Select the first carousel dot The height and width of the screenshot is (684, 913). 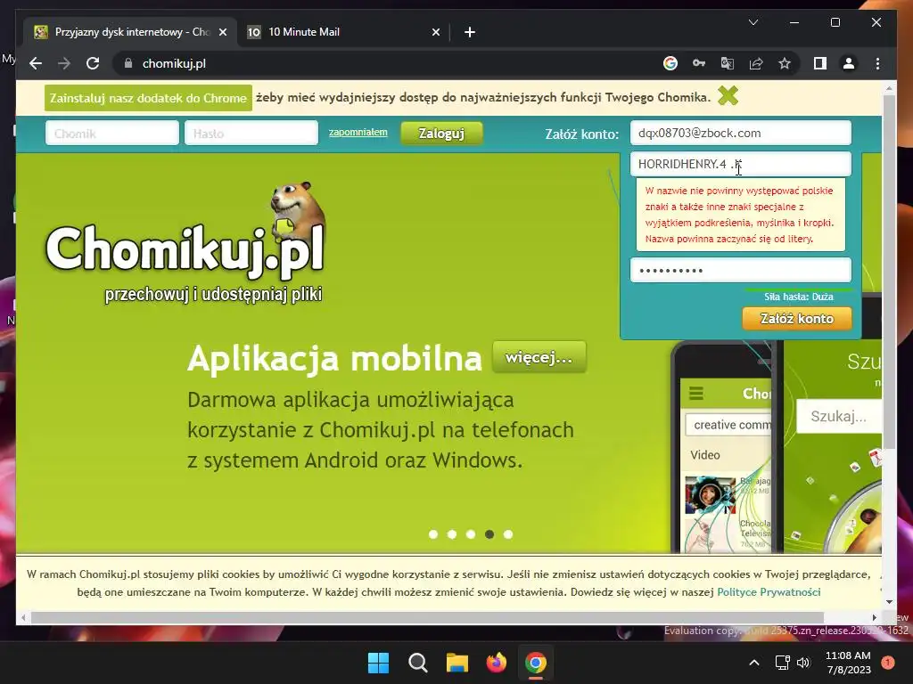[x=433, y=534]
